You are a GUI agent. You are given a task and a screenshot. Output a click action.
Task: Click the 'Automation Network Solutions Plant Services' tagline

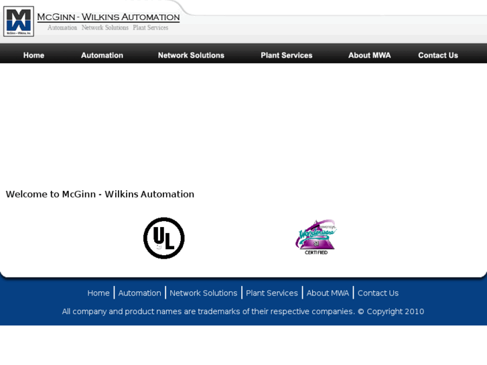pyautogui.click(x=108, y=27)
